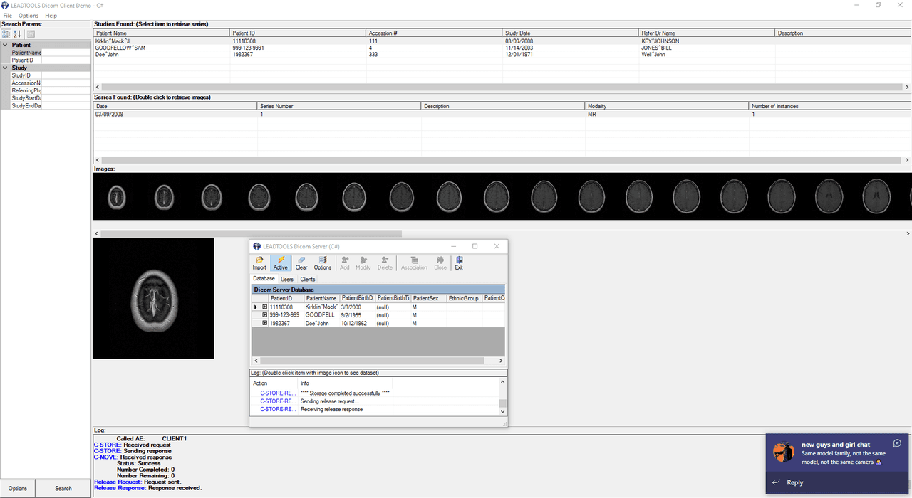912x498 pixels.
Task: Click the StudyID input field
Action: 66,75
